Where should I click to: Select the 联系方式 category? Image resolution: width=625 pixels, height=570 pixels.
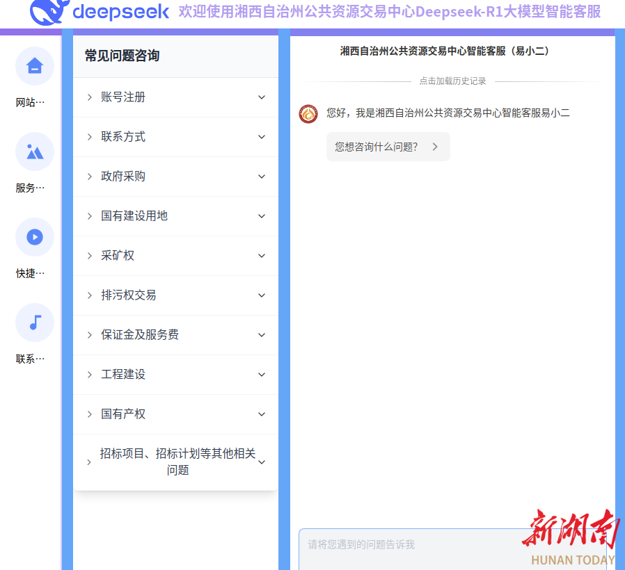176,137
